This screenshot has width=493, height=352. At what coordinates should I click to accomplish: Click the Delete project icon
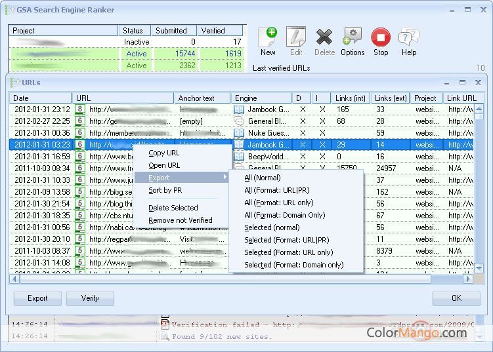point(324,37)
